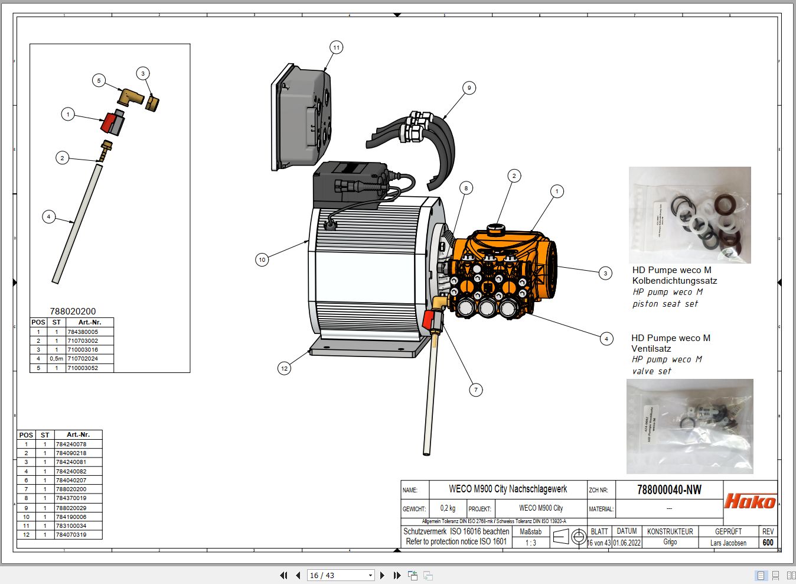Click callout balloon 11 on control box
796x584 pixels.
[x=336, y=47]
